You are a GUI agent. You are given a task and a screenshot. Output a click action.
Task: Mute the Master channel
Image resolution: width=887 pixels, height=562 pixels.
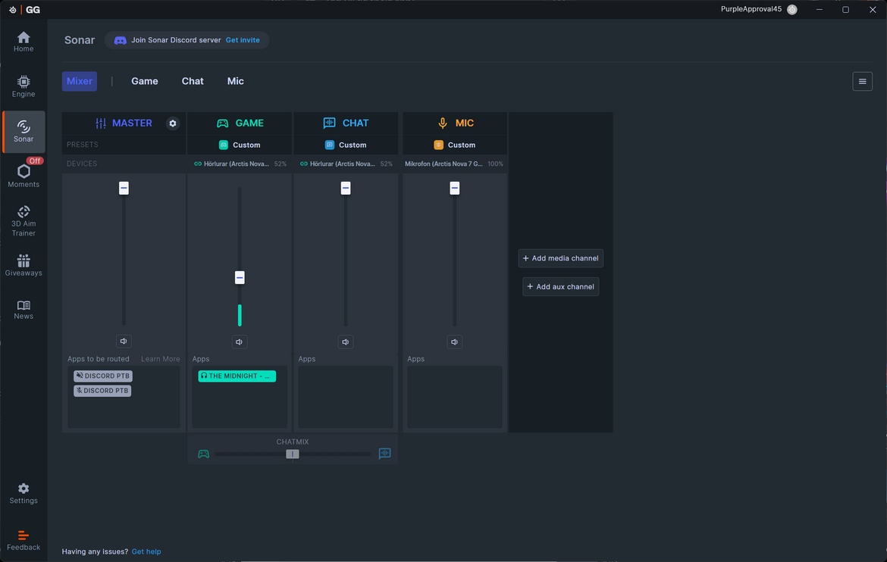124,342
